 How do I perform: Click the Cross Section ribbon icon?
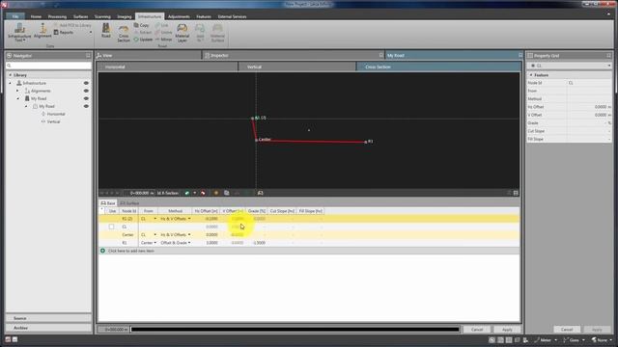point(124,34)
